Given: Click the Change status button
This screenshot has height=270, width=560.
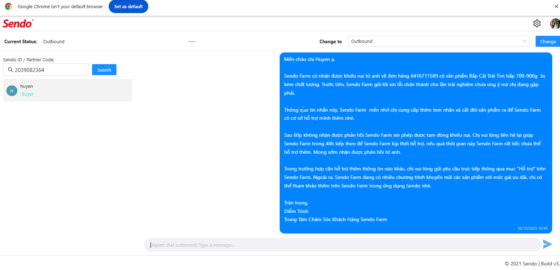Looking at the screenshot, I should coord(548,41).
